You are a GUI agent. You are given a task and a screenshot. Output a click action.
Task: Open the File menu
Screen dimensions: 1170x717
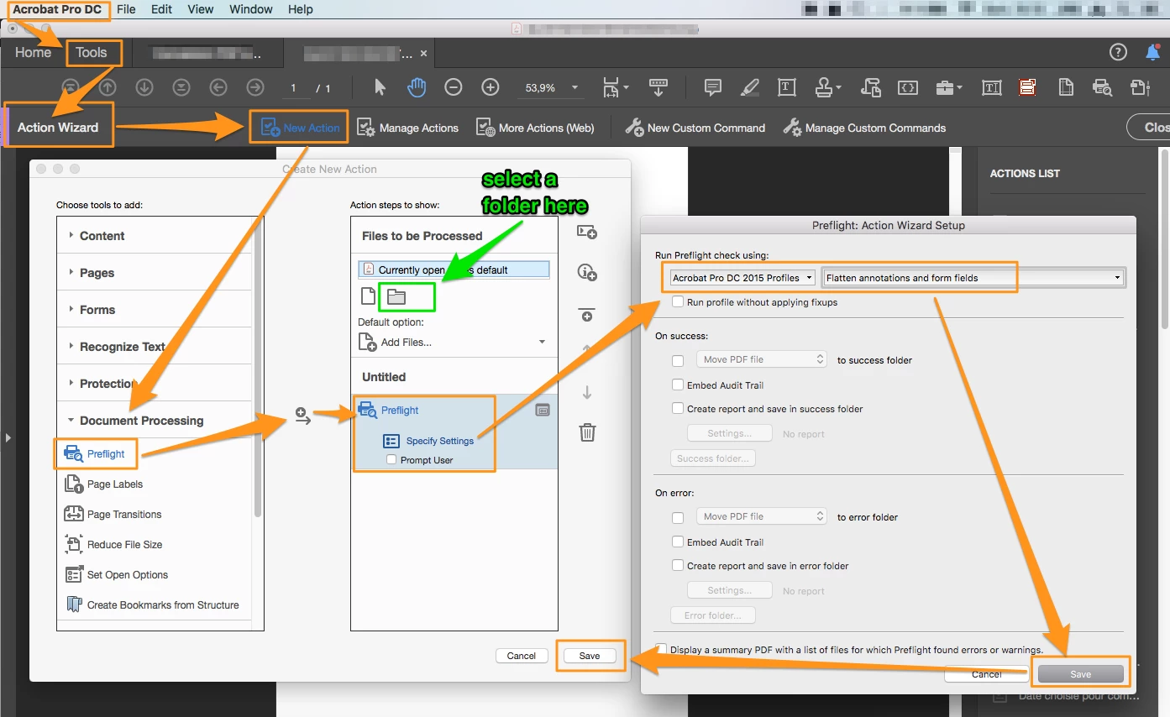[126, 9]
